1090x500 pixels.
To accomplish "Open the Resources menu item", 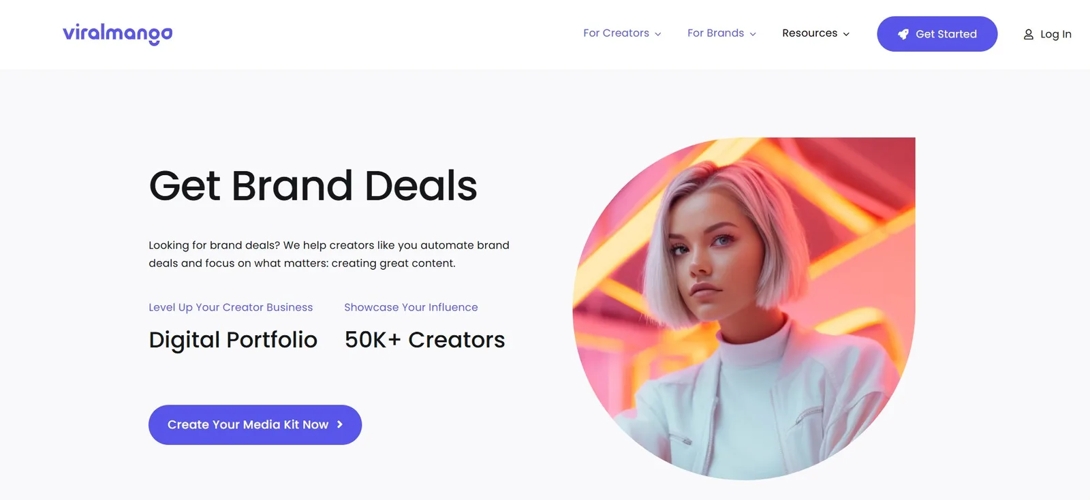I will click(x=815, y=33).
